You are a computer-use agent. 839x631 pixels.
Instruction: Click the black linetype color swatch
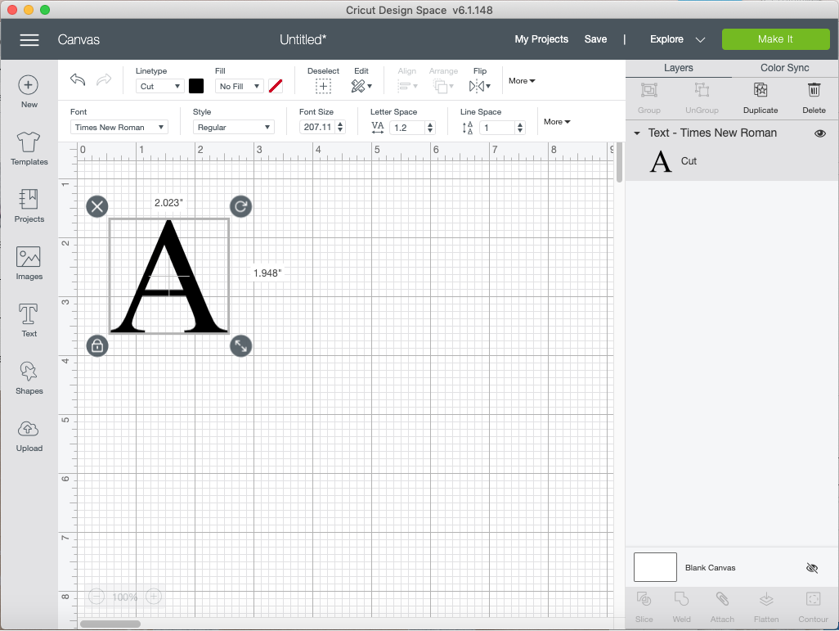(x=196, y=86)
